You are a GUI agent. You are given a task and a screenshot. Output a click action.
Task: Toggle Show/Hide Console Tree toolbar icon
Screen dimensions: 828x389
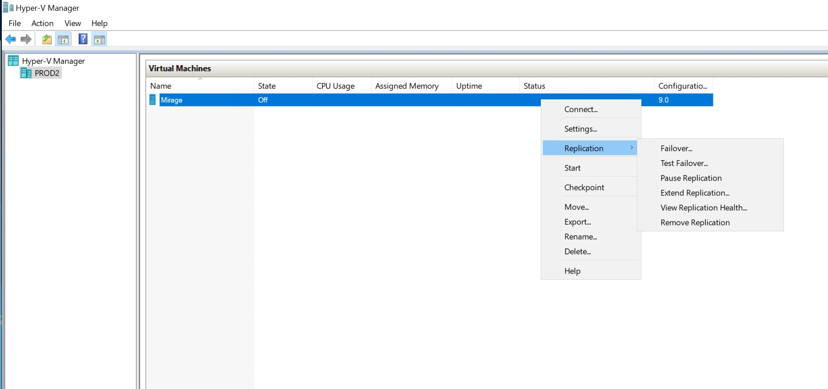click(x=63, y=40)
